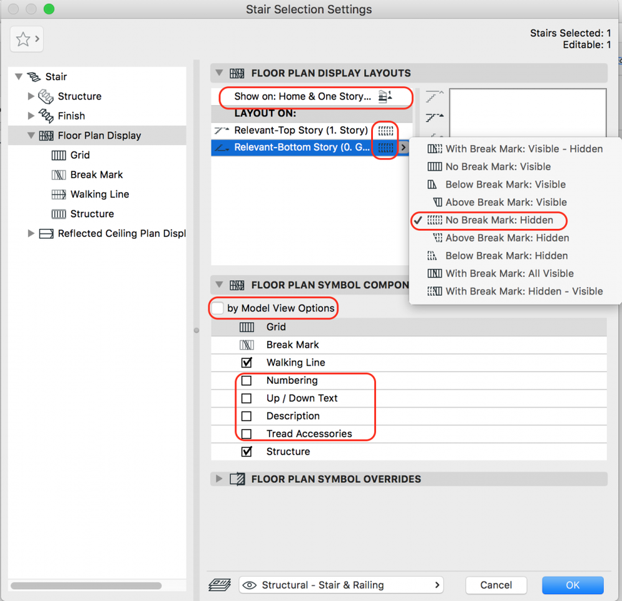This screenshot has height=601, width=622.
Task: Click the Grid icon in the left tree
Action: click(x=59, y=155)
